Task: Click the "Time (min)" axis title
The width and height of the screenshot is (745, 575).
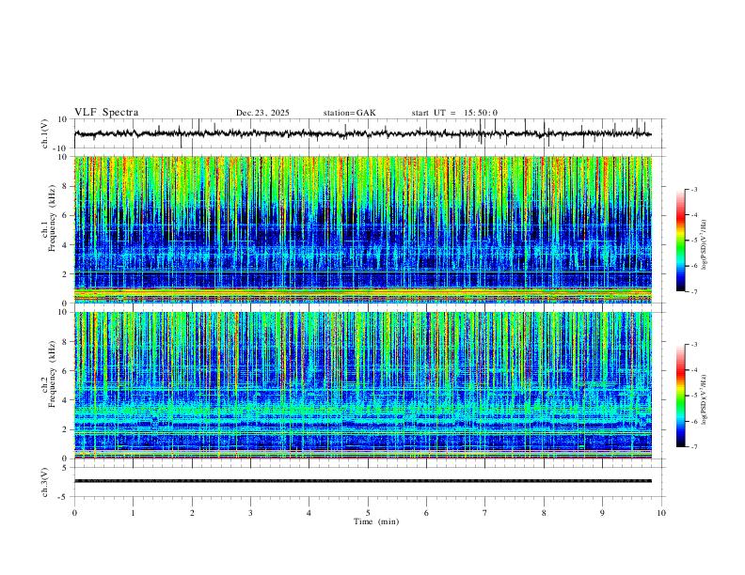Action: click(376, 521)
